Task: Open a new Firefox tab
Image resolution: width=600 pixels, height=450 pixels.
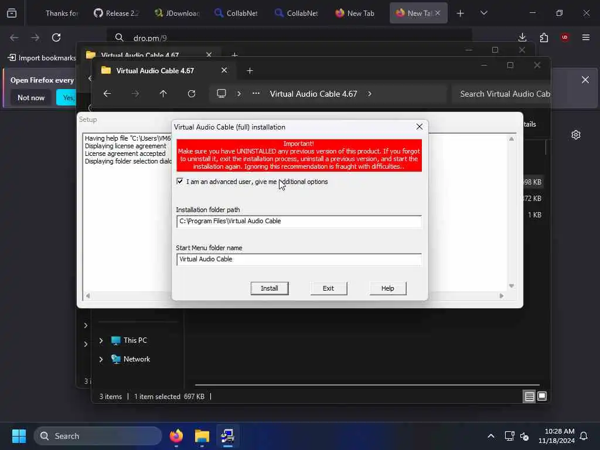Action: (461, 13)
